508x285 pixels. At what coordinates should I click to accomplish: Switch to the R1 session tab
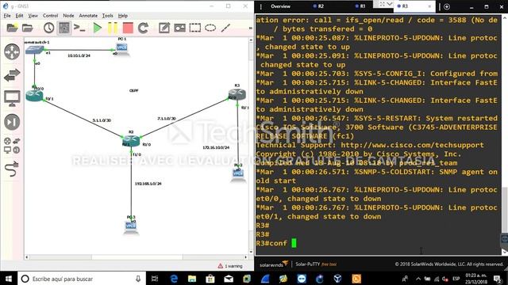[x=360, y=6]
